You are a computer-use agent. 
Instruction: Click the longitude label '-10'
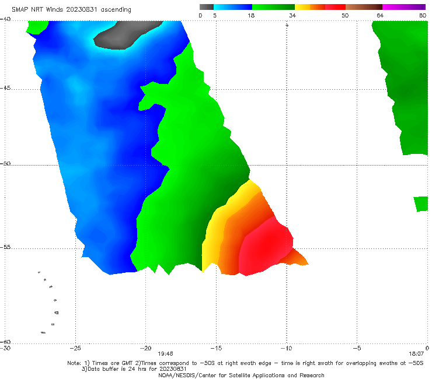(286, 348)
